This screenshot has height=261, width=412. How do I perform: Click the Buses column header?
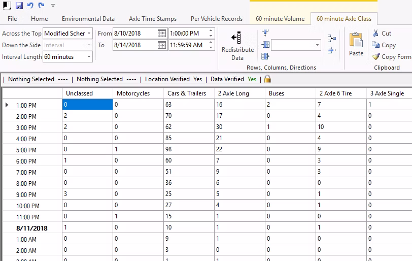click(x=290, y=93)
